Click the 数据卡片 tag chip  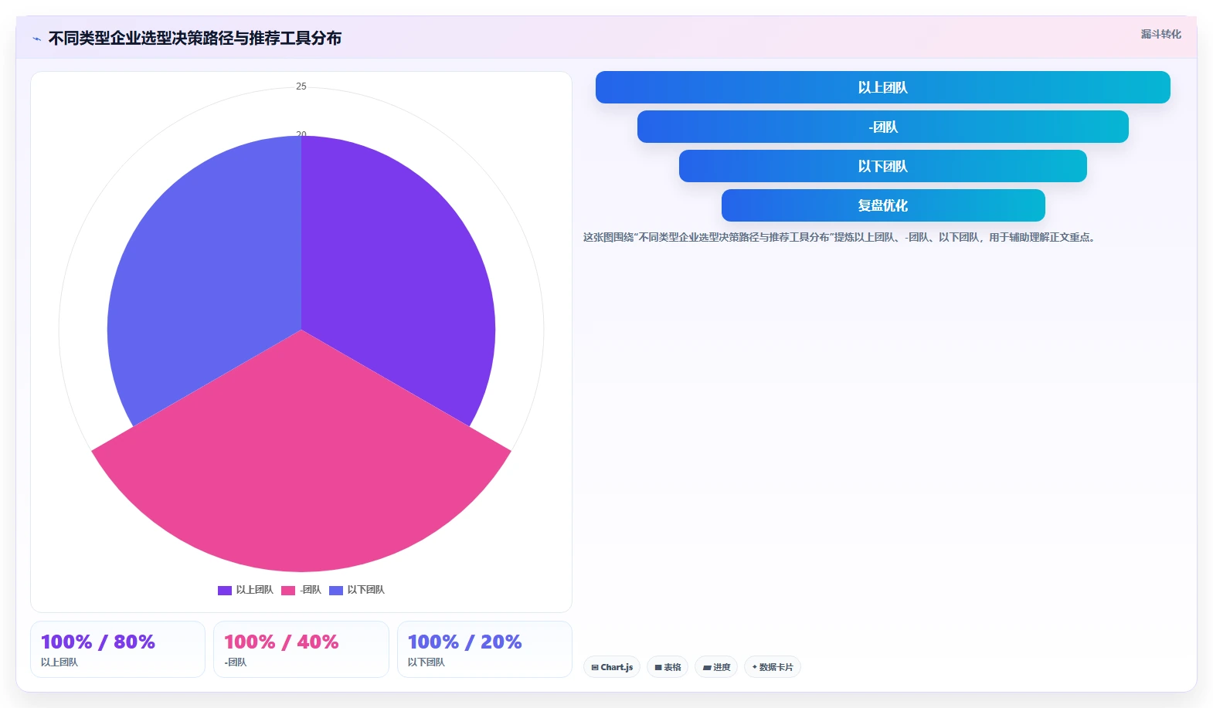[x=773, y=667]
